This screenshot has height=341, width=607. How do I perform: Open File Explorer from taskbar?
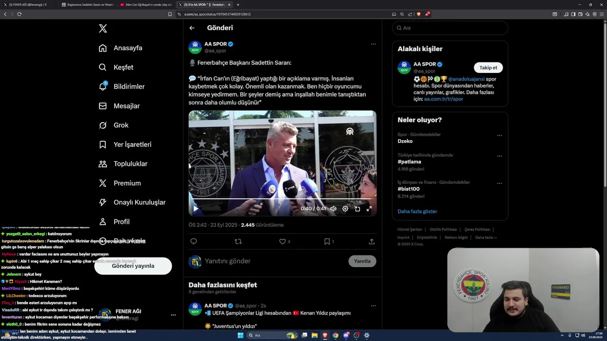click(x=314, y=335)
